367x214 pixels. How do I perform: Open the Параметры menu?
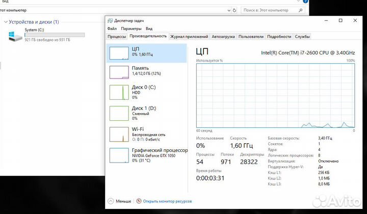click(x=131, y=29)
